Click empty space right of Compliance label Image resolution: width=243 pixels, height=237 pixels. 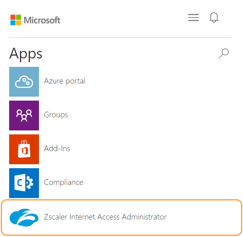point(159,183)
